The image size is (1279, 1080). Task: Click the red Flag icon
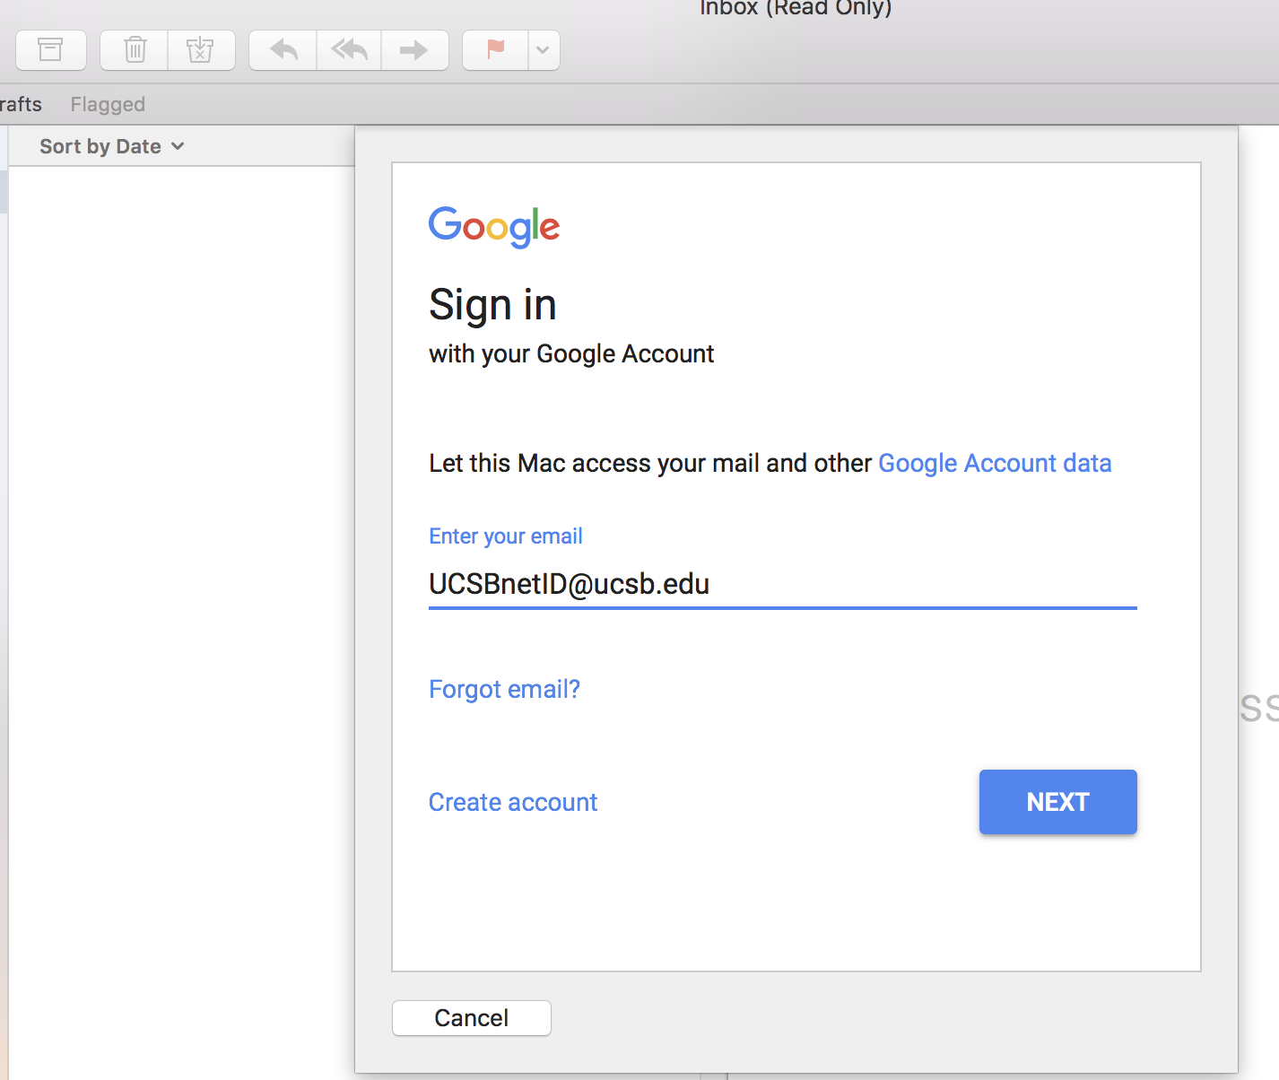coord(495,49)
